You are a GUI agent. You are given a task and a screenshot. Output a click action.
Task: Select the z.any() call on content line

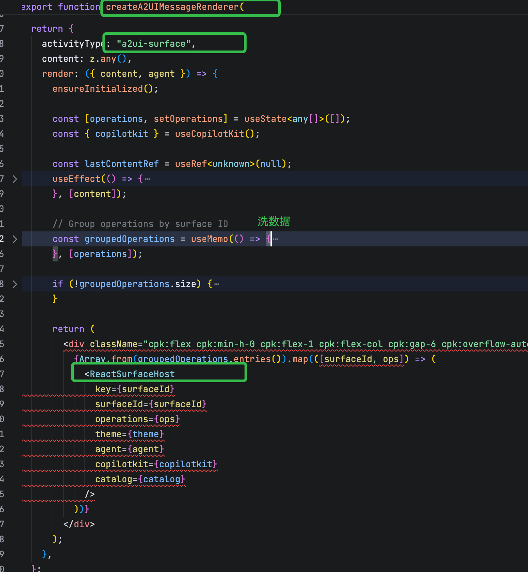click(x=108, y=59)
